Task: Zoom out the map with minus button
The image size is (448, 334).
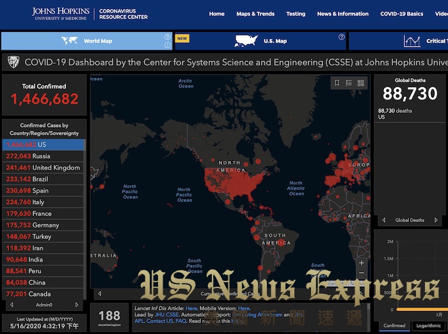Action: (x=362, y=273)
